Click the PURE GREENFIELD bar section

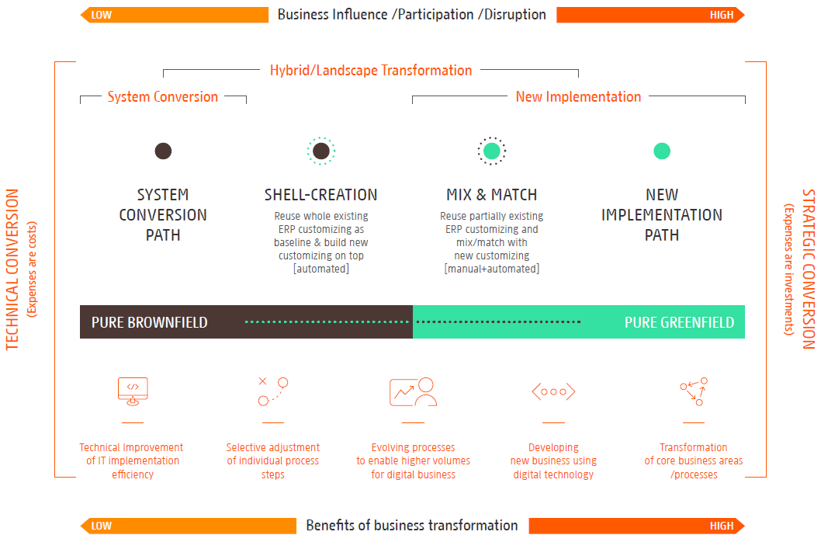pyautogui.click(x=579, y=321)
